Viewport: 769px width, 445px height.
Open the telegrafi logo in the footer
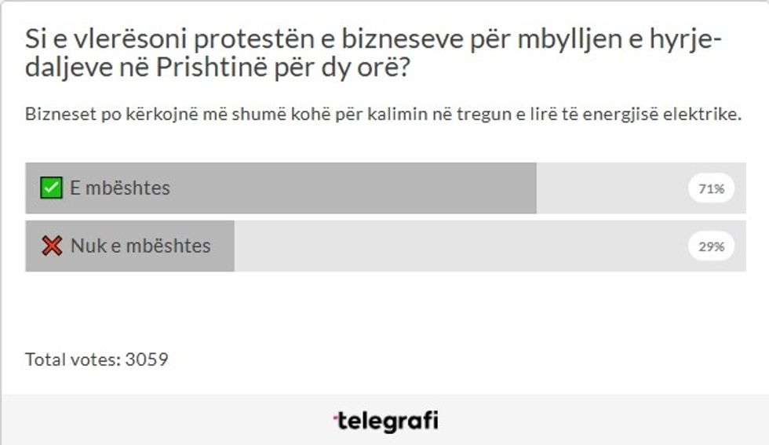385,421
